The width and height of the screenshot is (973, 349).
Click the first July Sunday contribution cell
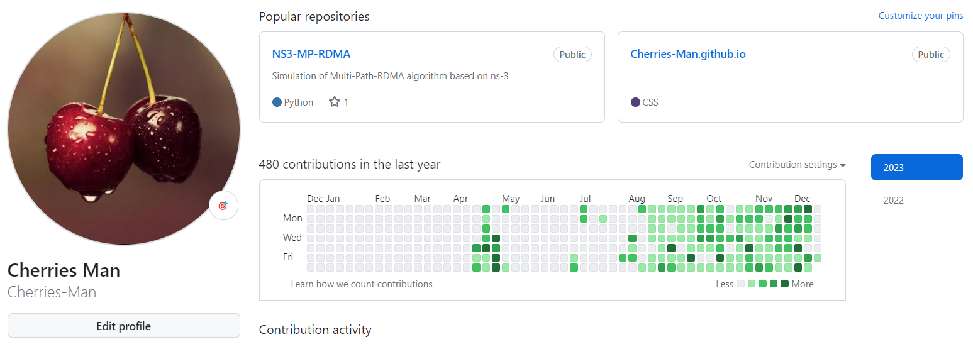(x=584, y=209)
